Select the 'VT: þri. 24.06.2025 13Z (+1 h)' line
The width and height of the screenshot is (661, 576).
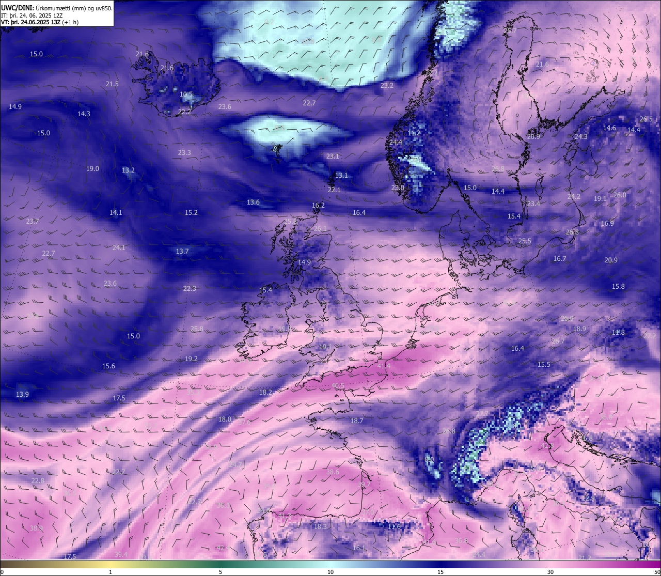39,22
